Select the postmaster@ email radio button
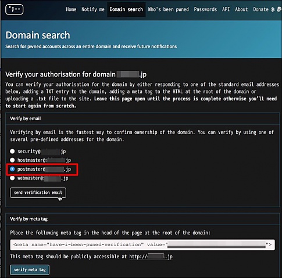The width and height of the screenshot is (282, 278). coord(12,169)
